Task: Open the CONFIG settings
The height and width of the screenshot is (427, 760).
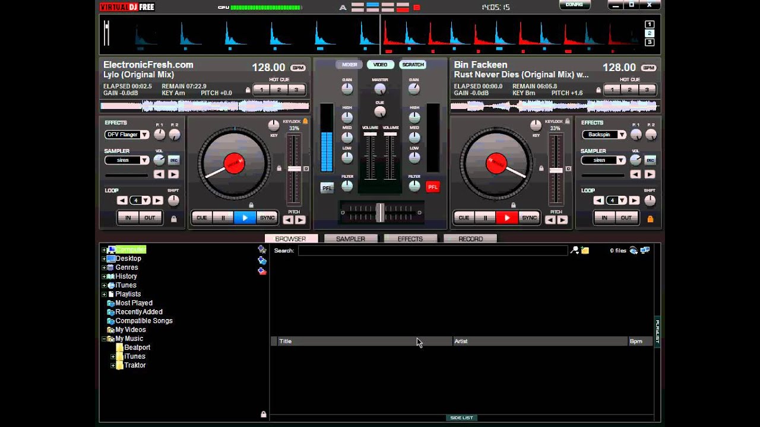Action: click(575, 4)
